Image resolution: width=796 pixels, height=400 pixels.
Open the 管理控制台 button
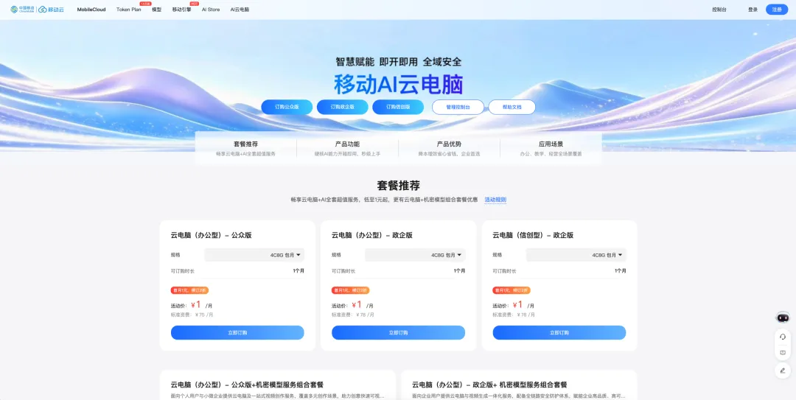point(458,107)
